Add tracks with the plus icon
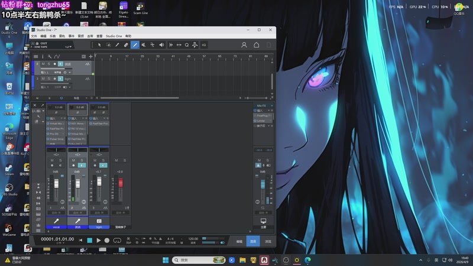 pos(90,56)
